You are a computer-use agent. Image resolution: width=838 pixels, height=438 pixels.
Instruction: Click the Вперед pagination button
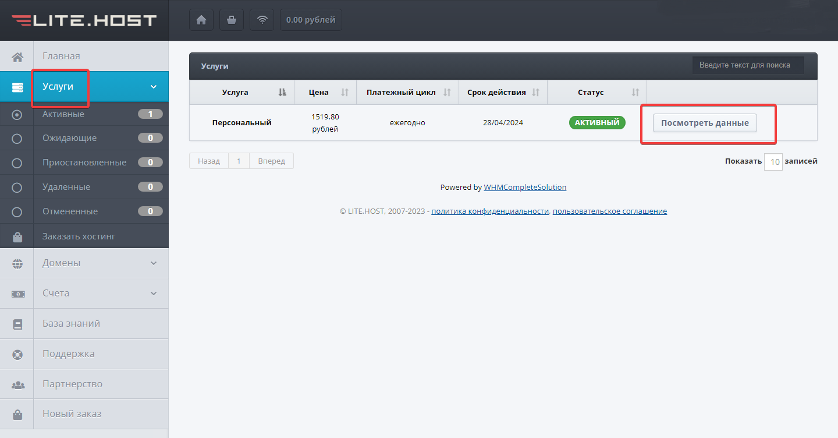point(271,161)
